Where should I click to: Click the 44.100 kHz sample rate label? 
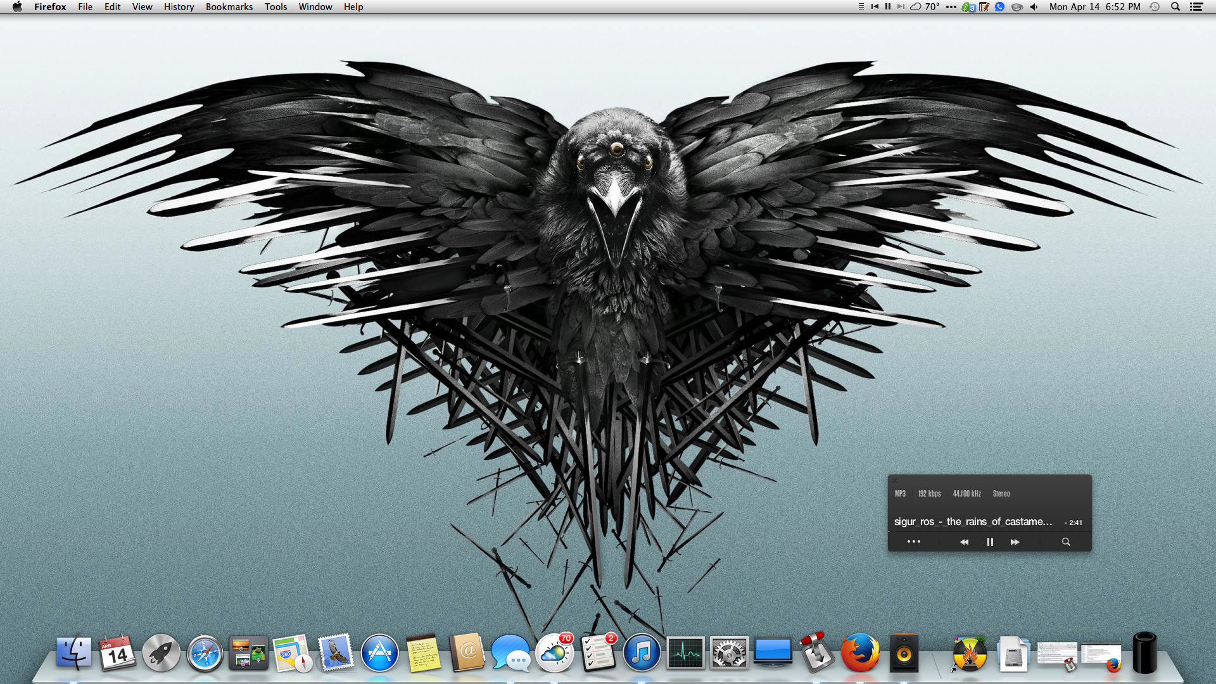[x=966, y=493]
